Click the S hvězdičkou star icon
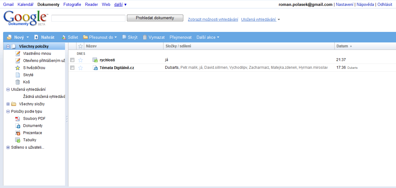 click(18, 68)
